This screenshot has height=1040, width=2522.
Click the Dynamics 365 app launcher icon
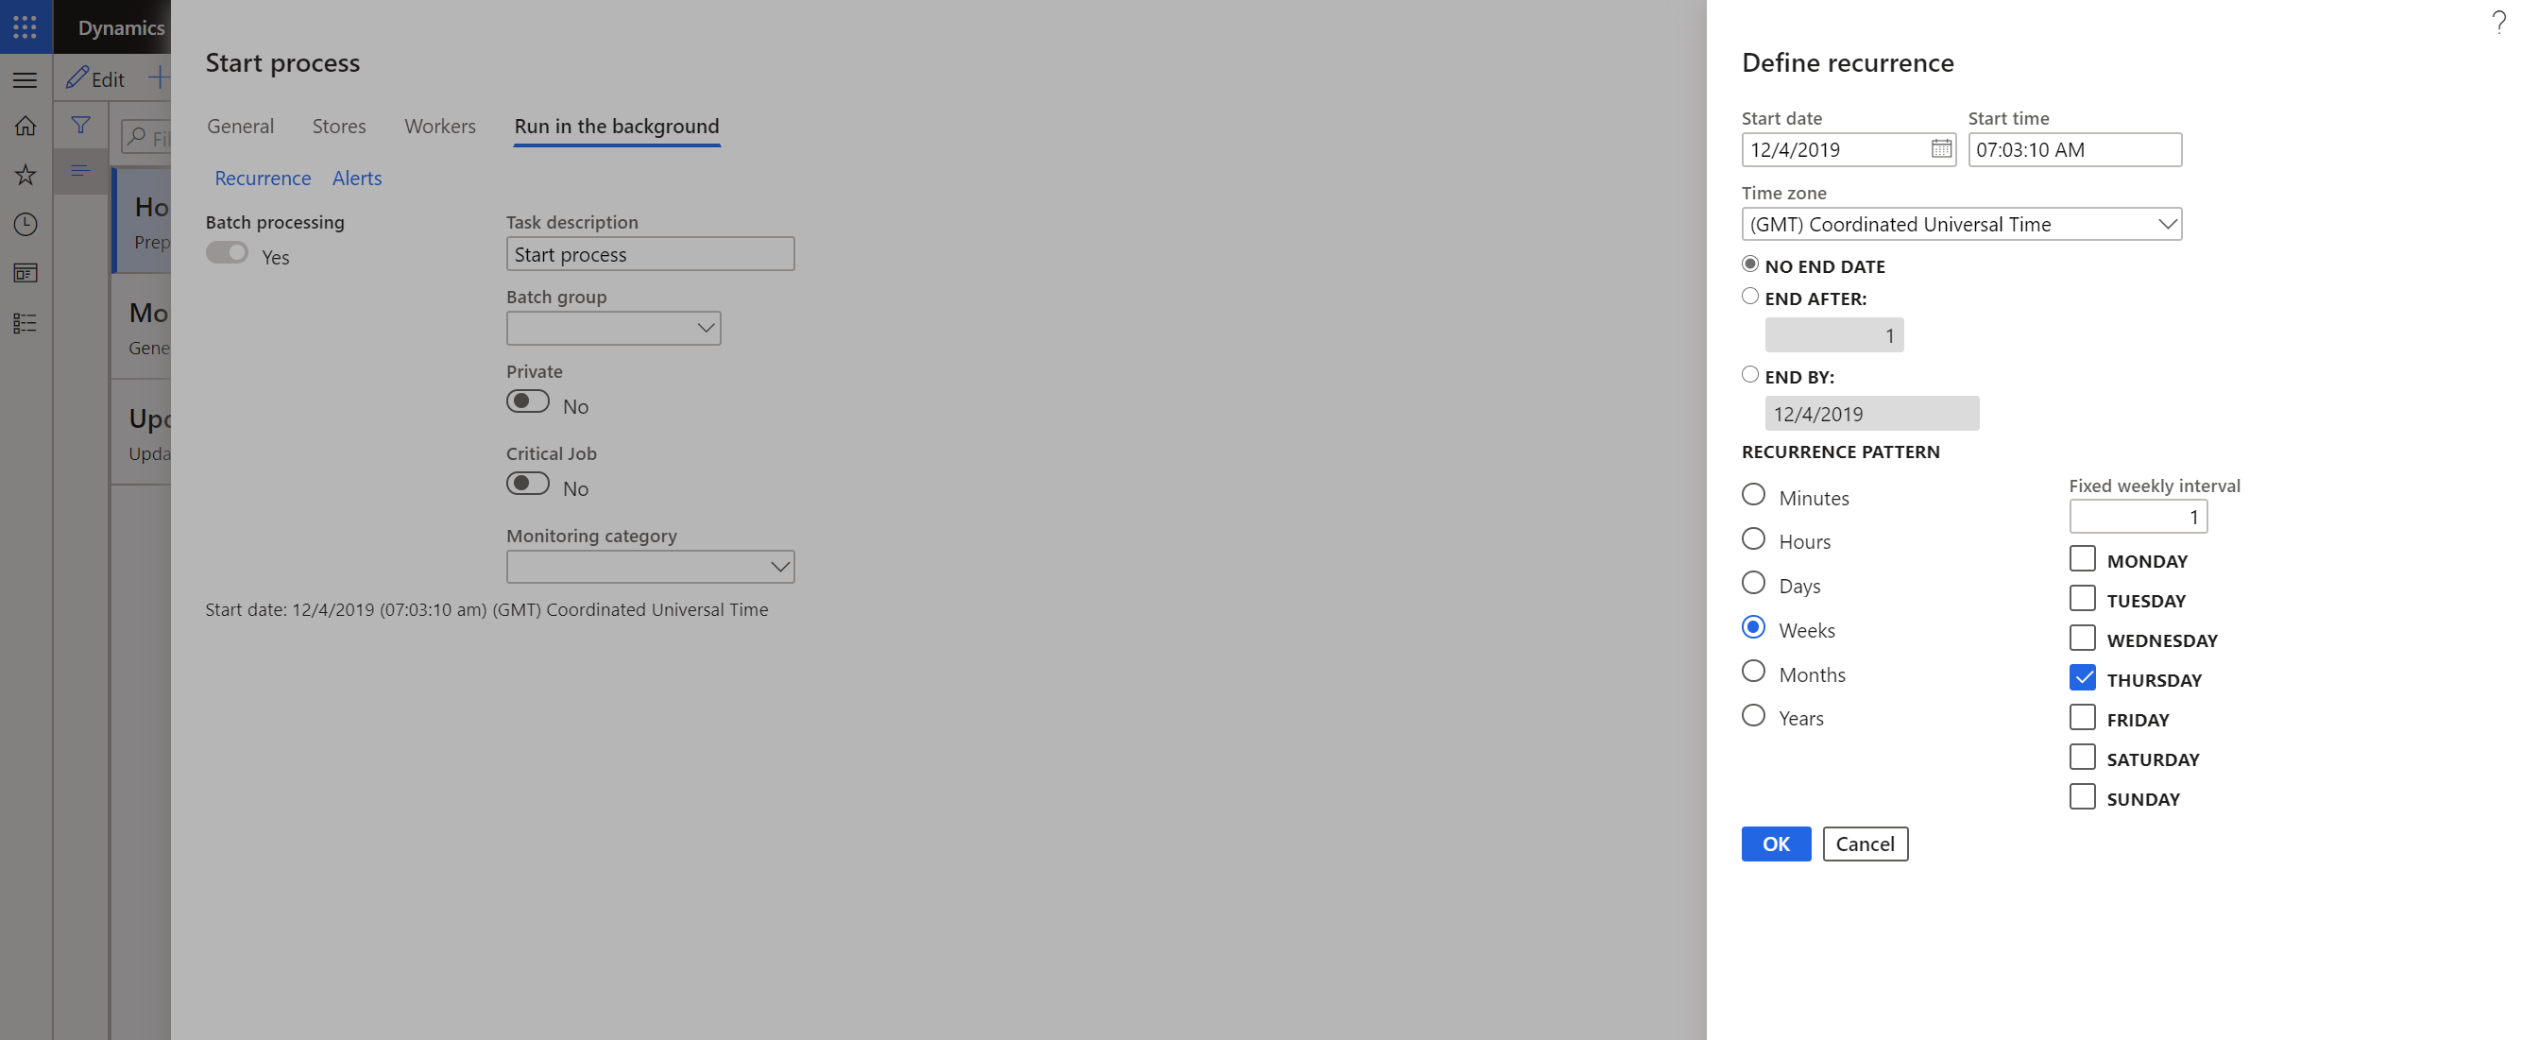point(25,26)
